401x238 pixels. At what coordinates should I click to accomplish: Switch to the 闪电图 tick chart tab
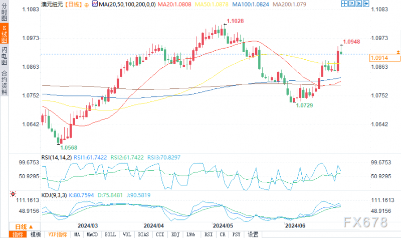[x=4, y=56]
